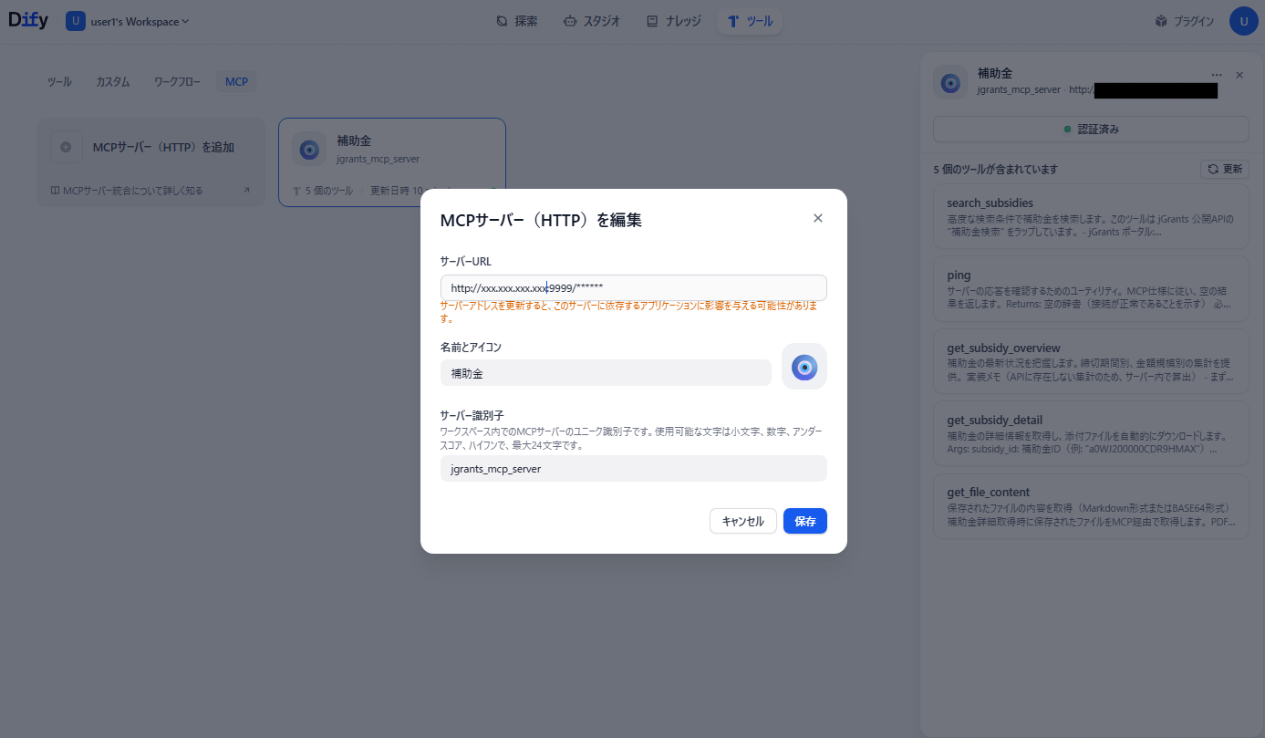The width and height of the screenshot is (1265, 738).
Task: Edit the 名前とアイコン name field
Action: (x=606, y=373)
